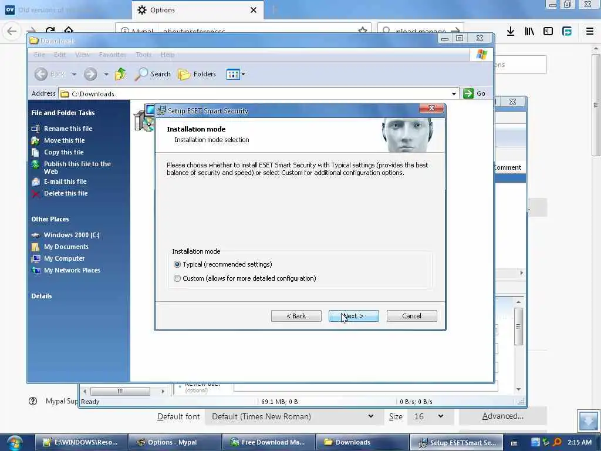Open File menu in Downloads window
The height and width of the screenshot is (451, 601).
click(39, 55)
